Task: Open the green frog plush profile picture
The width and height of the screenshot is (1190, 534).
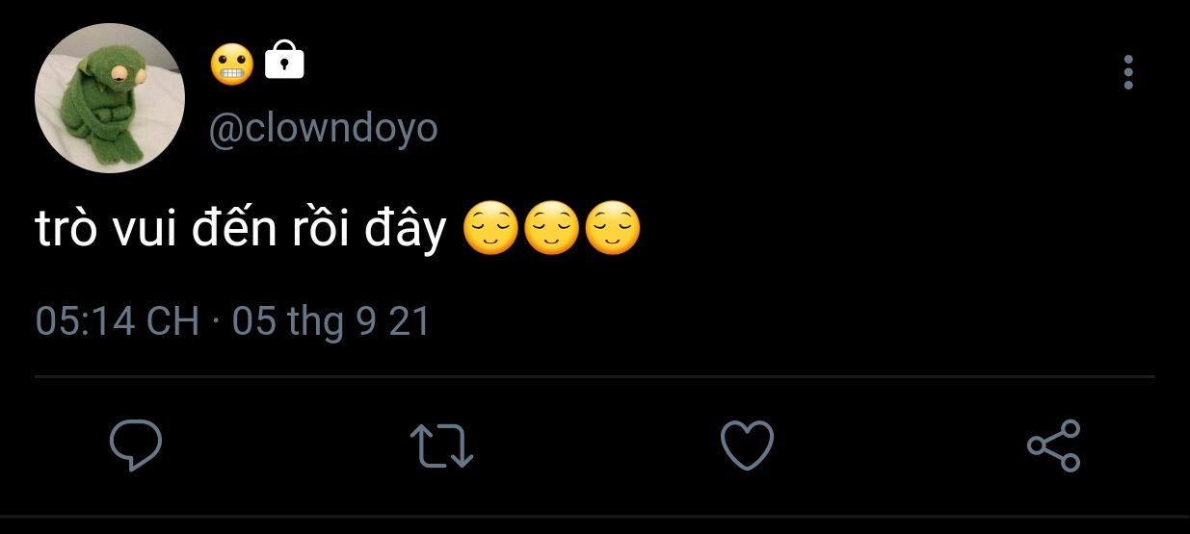Action: [109, 98]
